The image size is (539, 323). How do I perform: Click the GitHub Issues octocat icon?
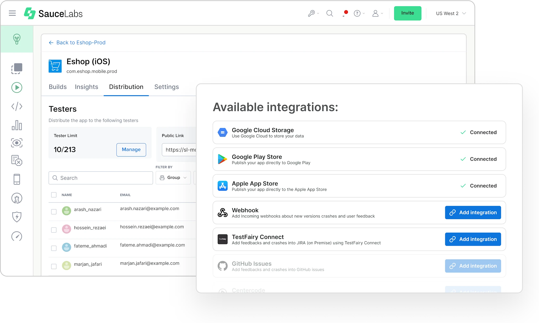[223, 266]
